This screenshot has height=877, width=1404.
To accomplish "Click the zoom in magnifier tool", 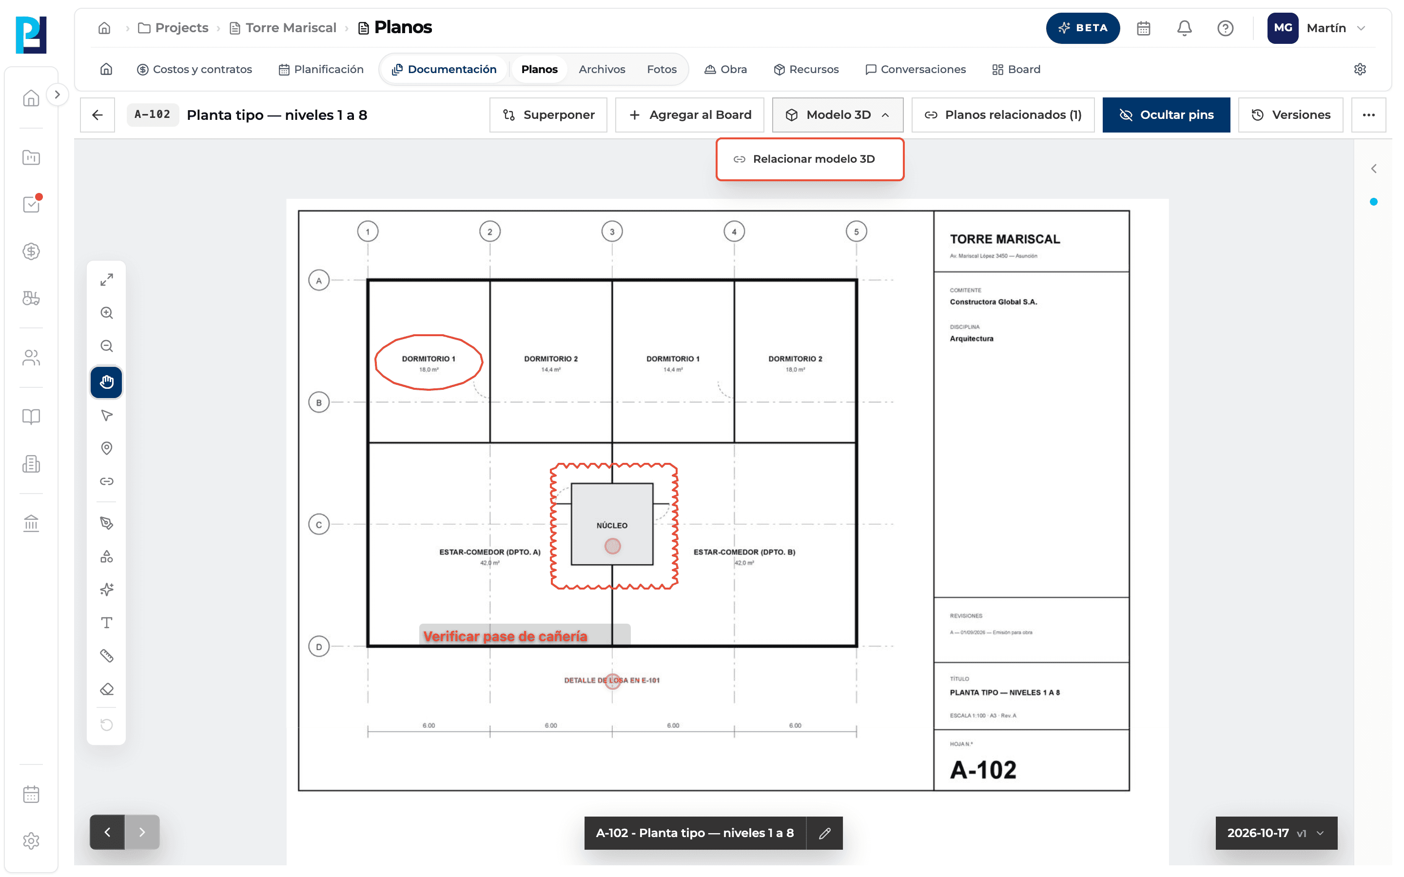I will 106,313.
